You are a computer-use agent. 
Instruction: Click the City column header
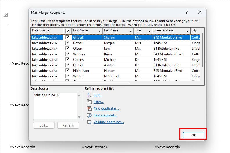pos(195,31)
